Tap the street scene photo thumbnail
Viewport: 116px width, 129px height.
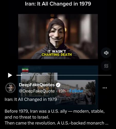tap(58, 88)
